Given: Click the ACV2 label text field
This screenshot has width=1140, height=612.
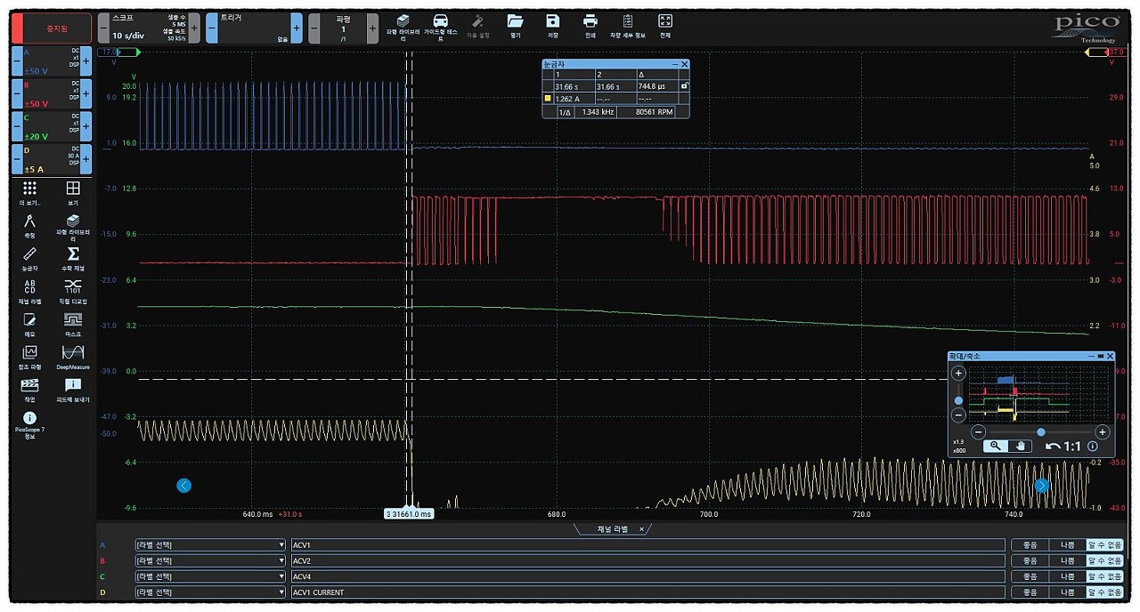Looking at the screenshot, I should [x=647, y=560].
